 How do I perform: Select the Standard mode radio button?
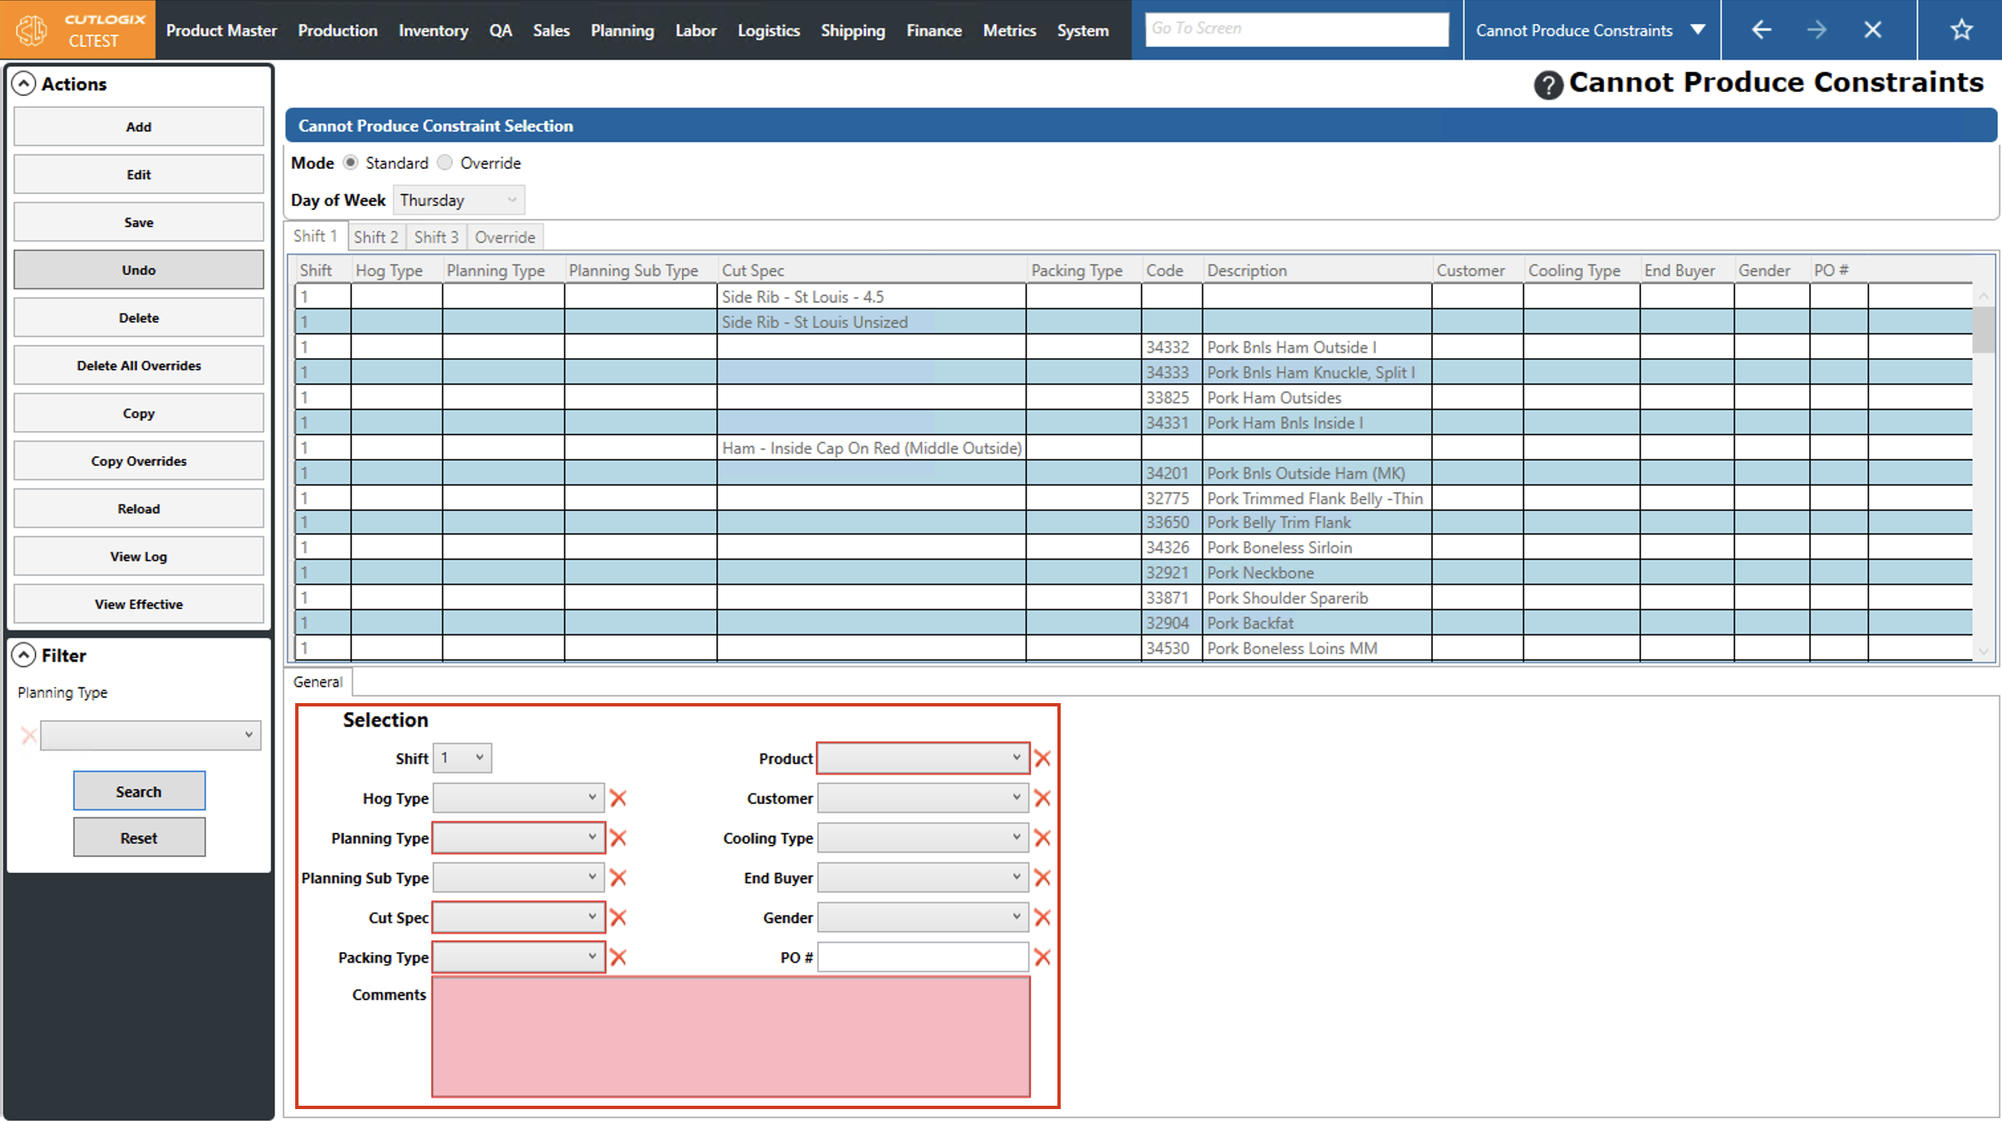click(x=350, y=163)
